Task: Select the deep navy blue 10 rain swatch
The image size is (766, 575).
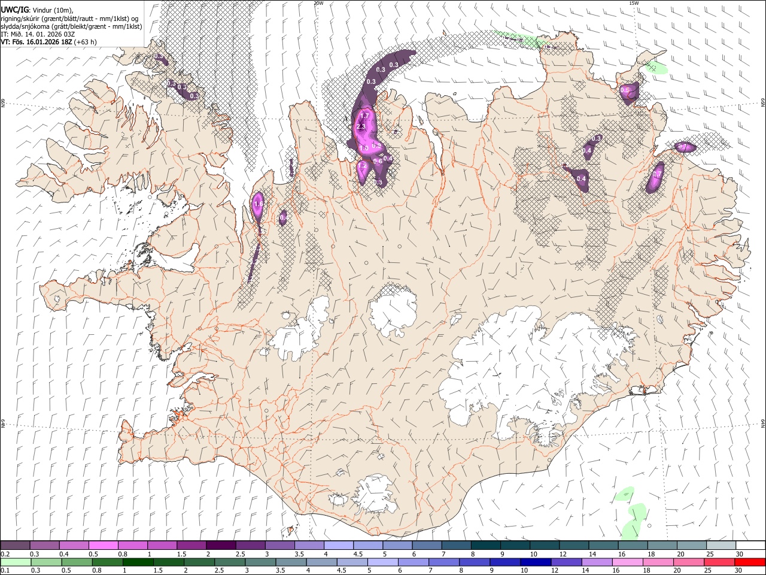Action: coord(535,562)
